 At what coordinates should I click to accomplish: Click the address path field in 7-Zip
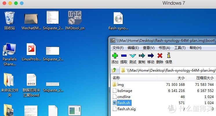point(168,70)
